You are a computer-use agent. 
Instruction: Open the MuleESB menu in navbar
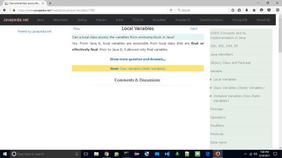tap(263, 20)
